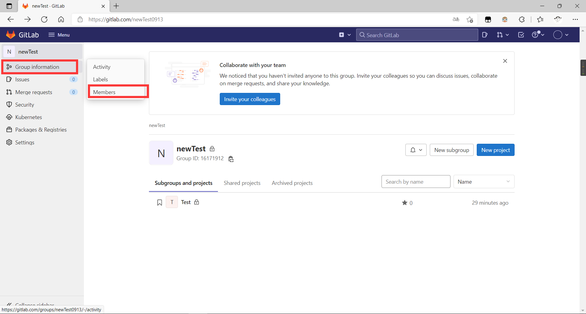586x314 pixels.
Task: Click the Test project T avatar
Action: point(172,202)
